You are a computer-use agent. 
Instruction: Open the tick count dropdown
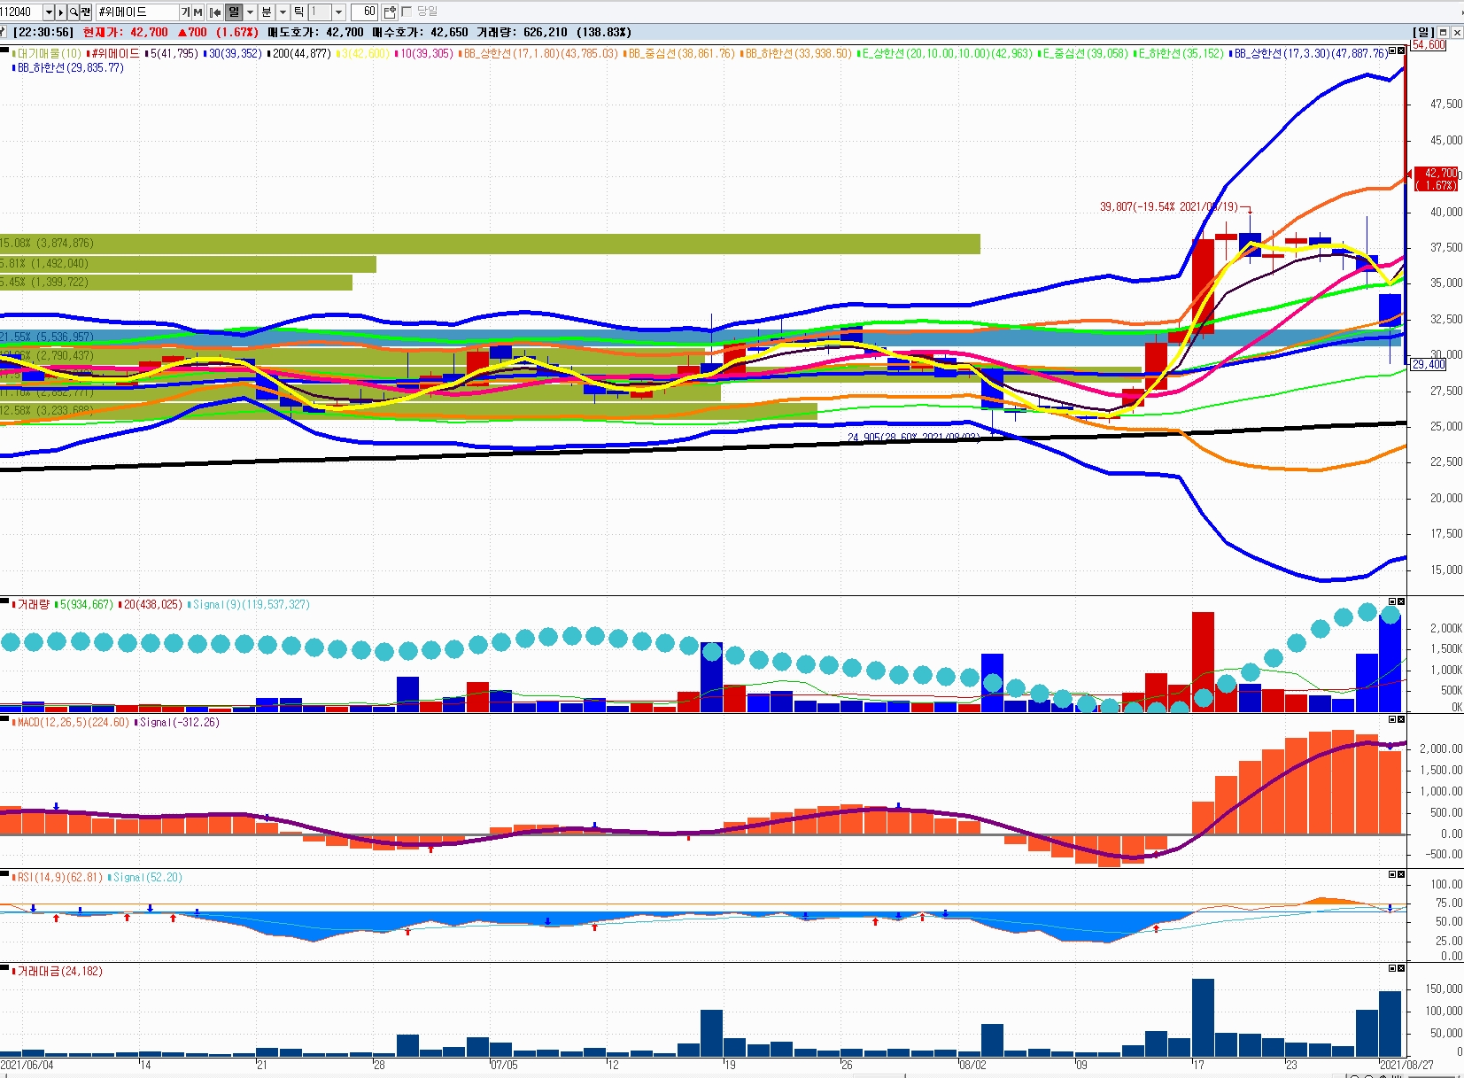tap(338, 12)
